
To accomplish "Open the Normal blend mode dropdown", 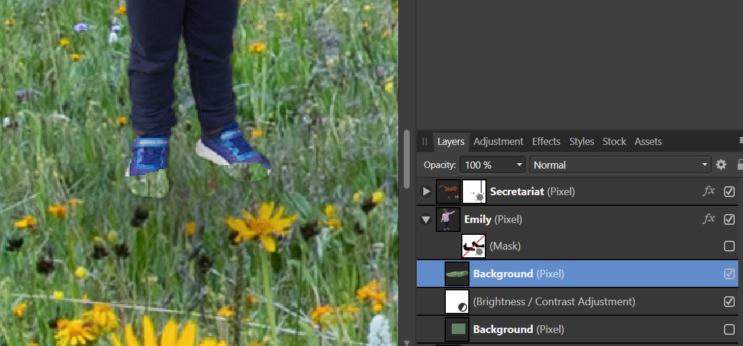I will [620, 165].
